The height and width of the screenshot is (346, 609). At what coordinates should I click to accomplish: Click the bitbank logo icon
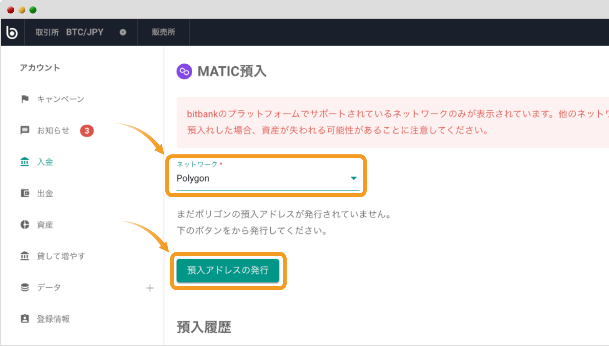point(12,32)
